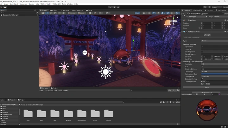Open the cloud services icon
The image size is (228, 128).
click(x=5, y=7)
